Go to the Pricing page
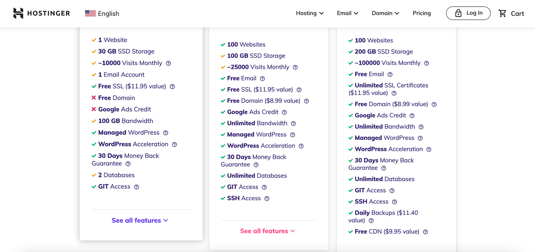The height and width of the screenshot is (252, 535). point(422,13)
